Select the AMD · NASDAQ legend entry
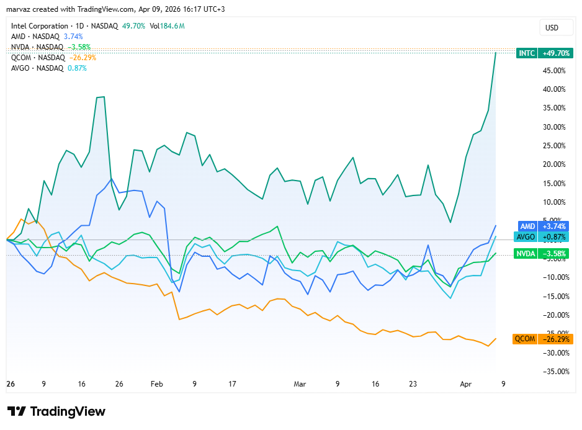Viewport: 582px width, 430px height. (36, 37)
